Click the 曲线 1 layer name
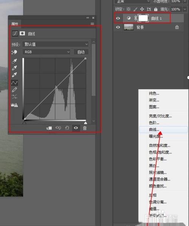The height and width of the screenshot is (226, 189). [156, 18]
